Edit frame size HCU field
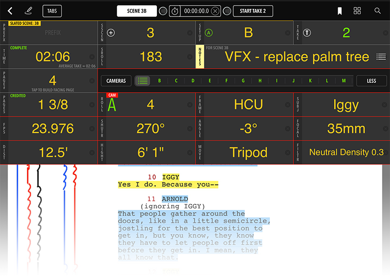The image size is (390, 277). coord(249,104)
